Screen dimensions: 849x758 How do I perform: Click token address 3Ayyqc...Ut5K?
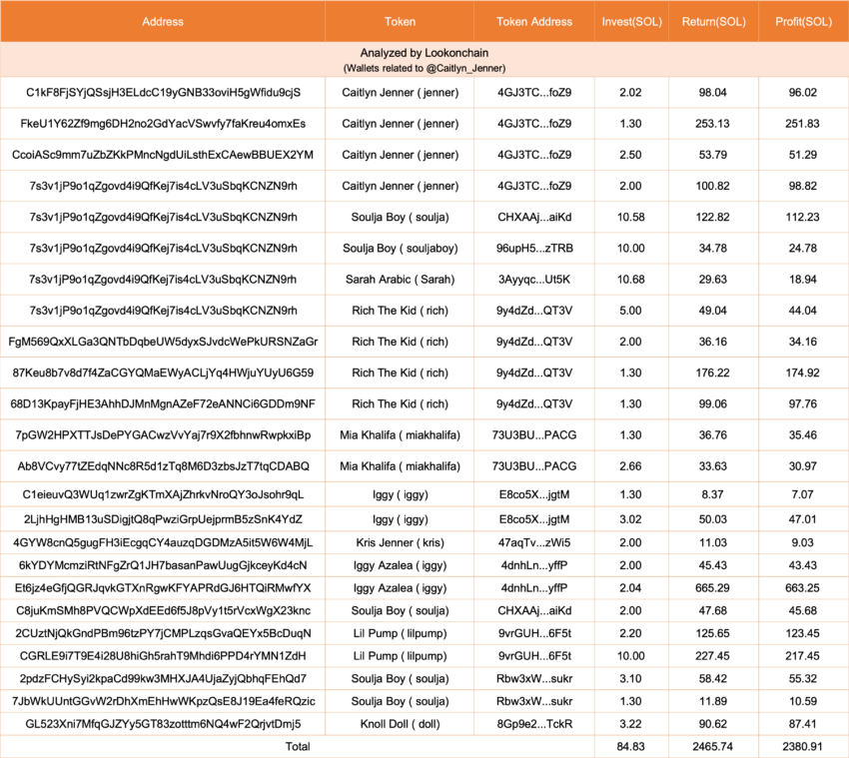click(534, 280)
